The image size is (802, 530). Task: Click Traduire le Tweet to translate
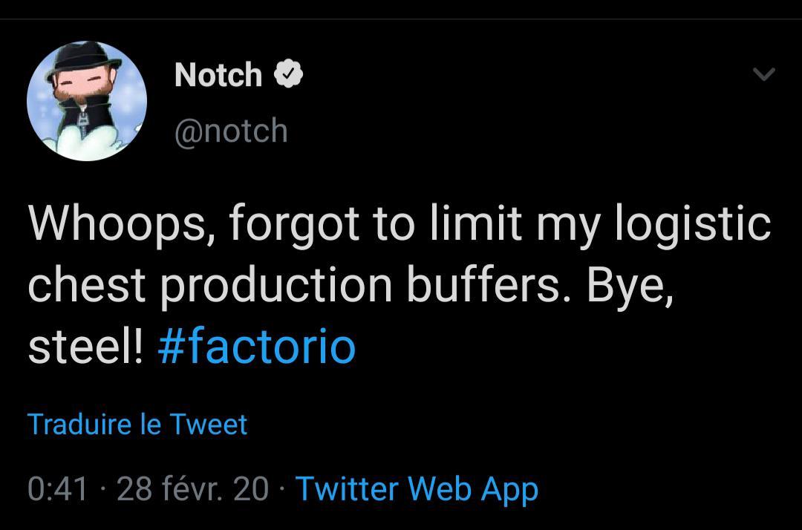tap(137, 425)
